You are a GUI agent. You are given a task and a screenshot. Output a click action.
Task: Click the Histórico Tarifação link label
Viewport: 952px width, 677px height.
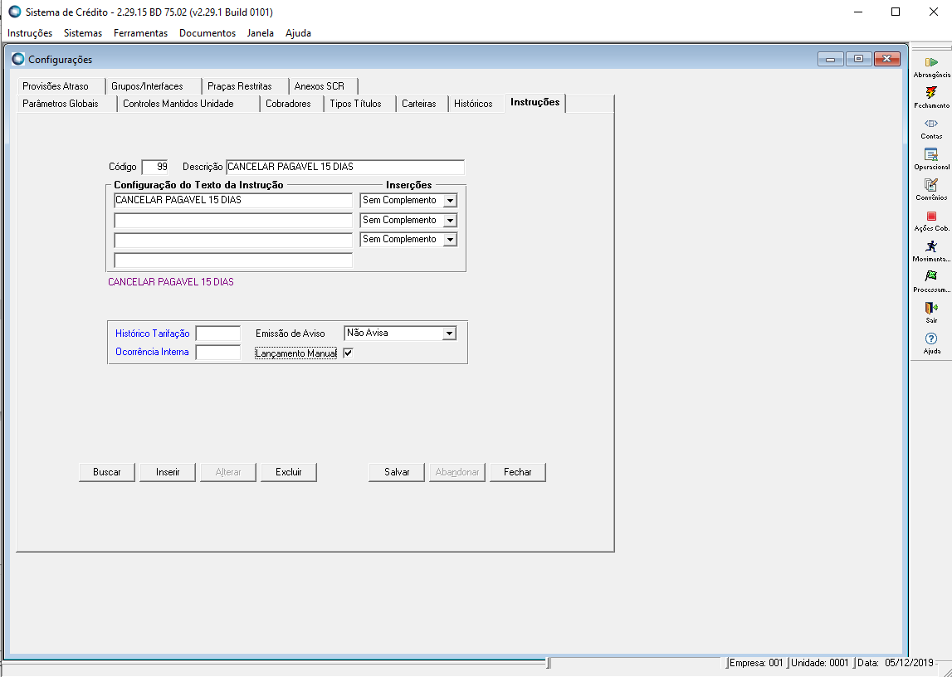[153, 334]
